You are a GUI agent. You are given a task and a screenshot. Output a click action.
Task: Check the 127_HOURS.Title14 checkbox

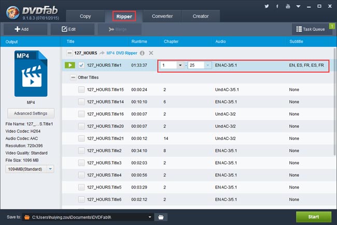coord(81,102)
